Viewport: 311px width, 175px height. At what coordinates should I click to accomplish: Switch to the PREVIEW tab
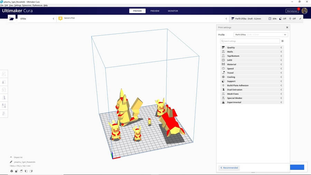tap(155, 11)
